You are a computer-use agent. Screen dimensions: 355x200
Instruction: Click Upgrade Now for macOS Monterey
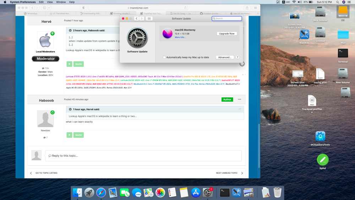(x=226, y=33)
